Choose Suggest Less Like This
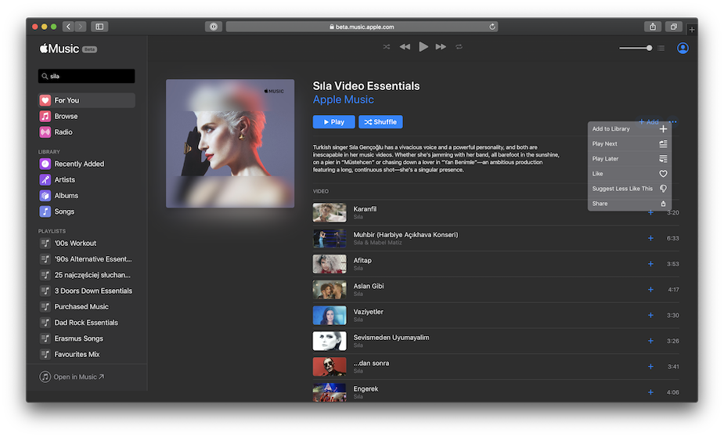This screenshot has width=724, height=437. (x=629, y=189)
